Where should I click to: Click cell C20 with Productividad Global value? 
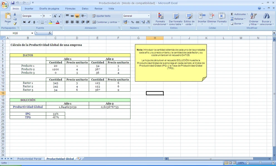pos(67,107)
